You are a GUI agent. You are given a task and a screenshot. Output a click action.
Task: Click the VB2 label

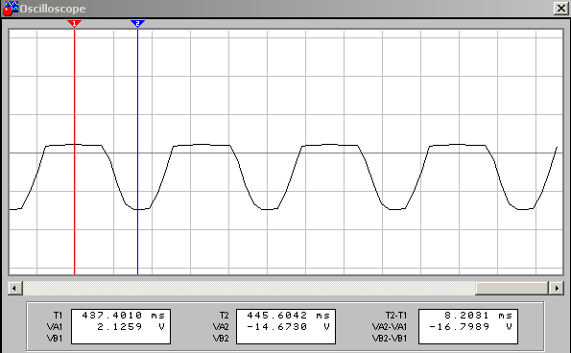click(x=221, y=339)
